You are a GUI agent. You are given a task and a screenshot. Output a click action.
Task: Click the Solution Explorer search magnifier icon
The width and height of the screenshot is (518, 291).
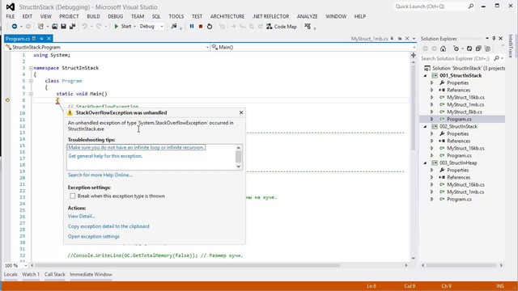pyautogui.click(x=496, y=58)
